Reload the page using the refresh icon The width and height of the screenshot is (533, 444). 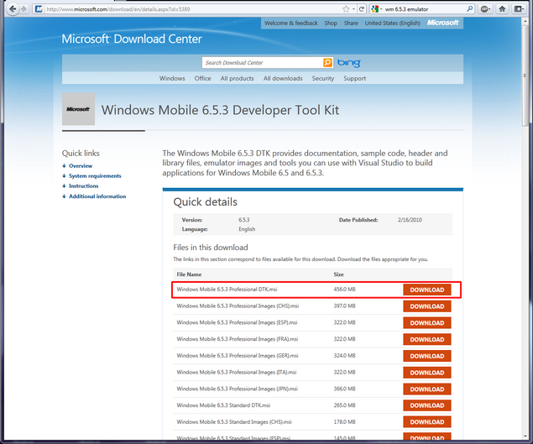pos(362,8)
